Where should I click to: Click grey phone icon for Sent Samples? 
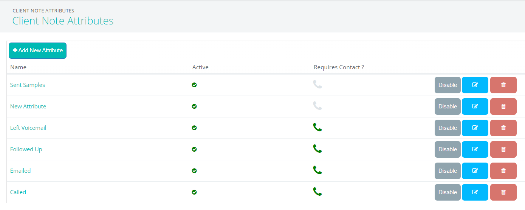pos(317,84)
